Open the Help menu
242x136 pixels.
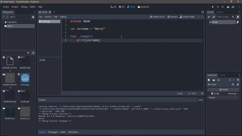pos(40,7)
